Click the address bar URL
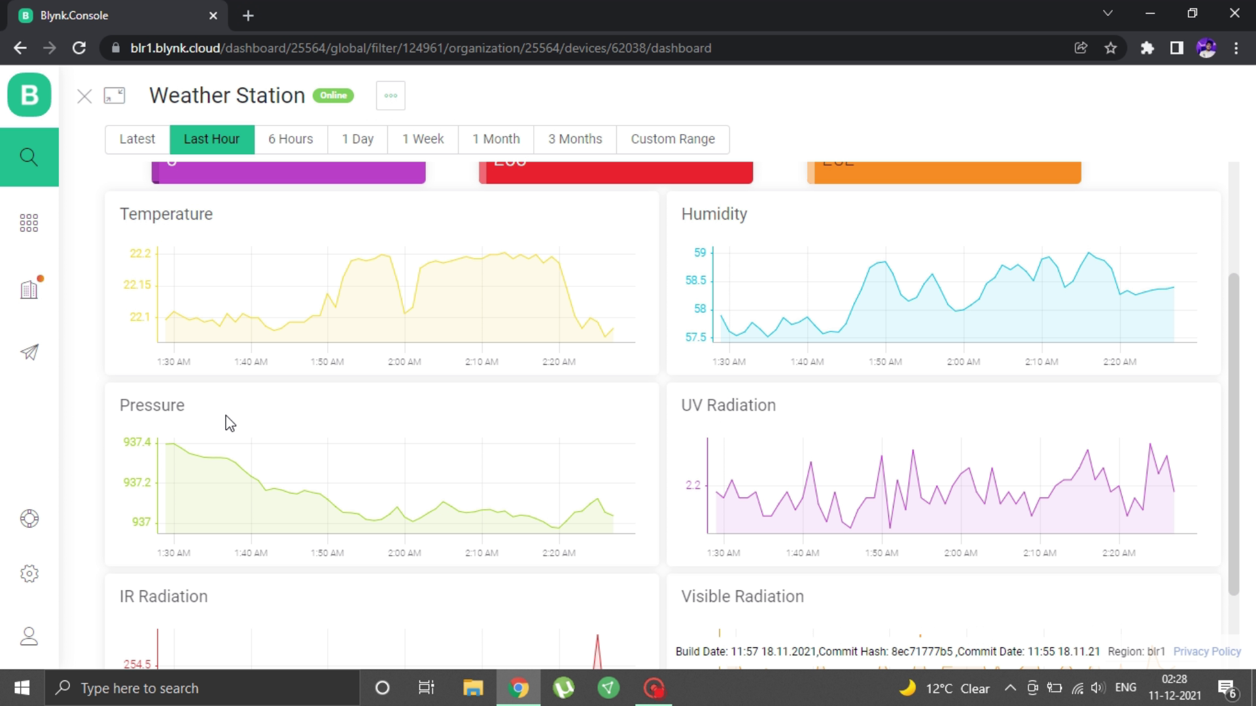 (421, 48)
